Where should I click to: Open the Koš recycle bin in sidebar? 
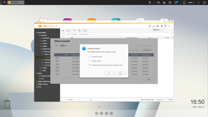[x=39, y=87]
